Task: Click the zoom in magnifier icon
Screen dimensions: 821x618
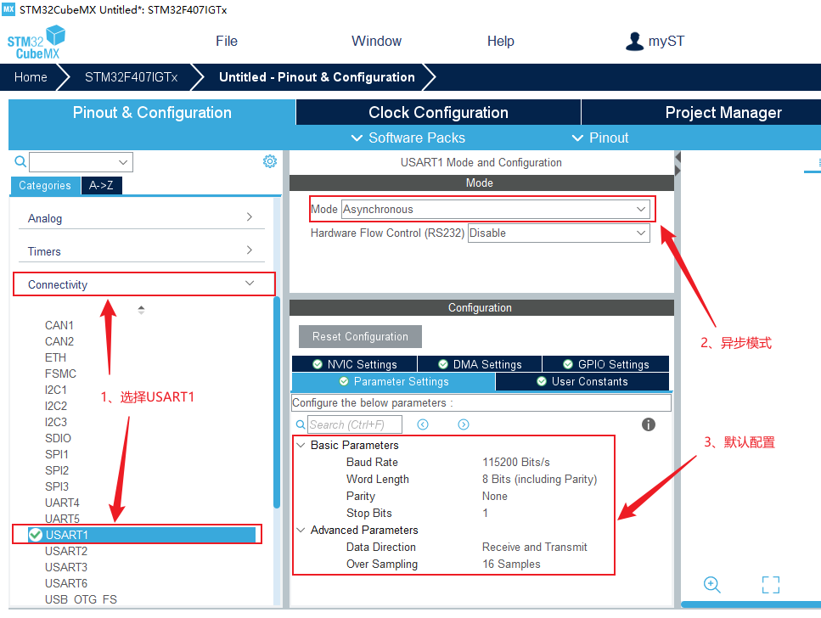Action: pos(712,584)
